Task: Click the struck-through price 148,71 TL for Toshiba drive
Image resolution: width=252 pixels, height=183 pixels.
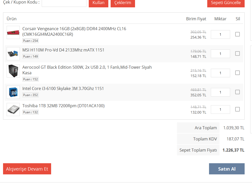Action: 198,107
